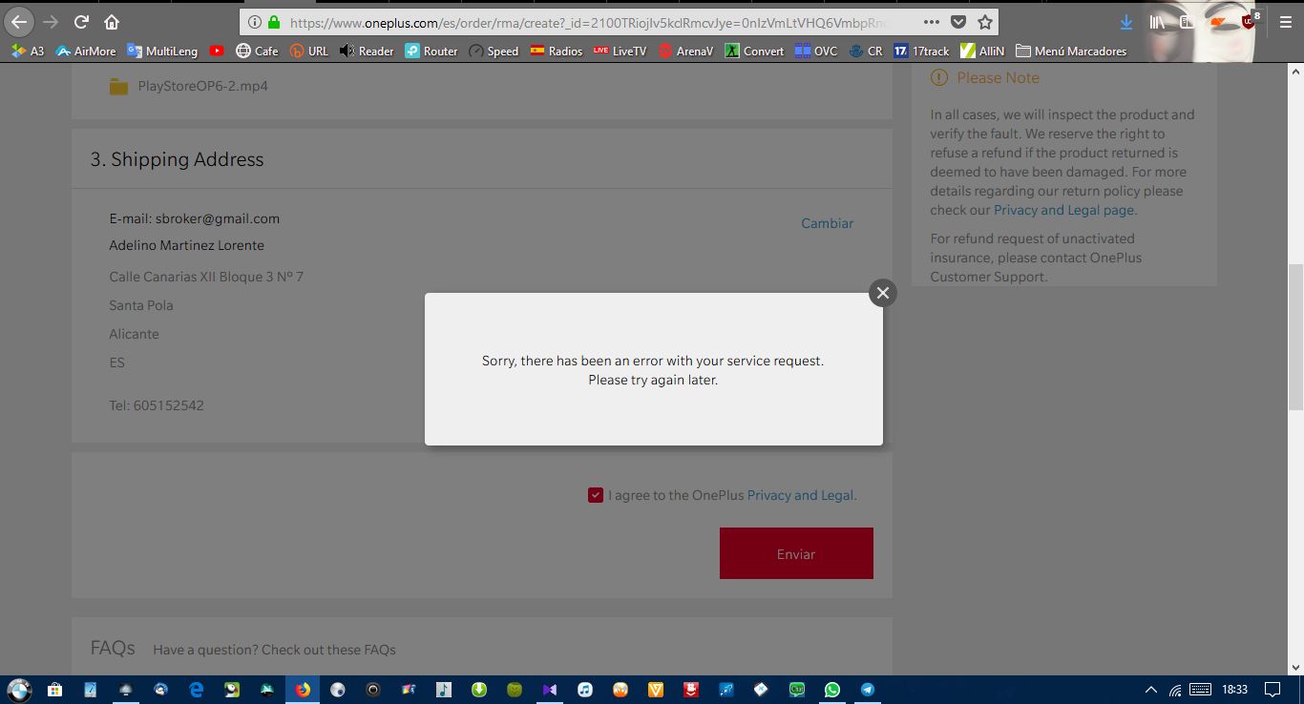This screenshot has width=1304, height=704.
Task: Open the AlliN bookmark
Action: click(982, 51)
